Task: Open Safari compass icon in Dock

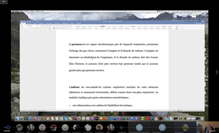Action: tap(30, 119)
